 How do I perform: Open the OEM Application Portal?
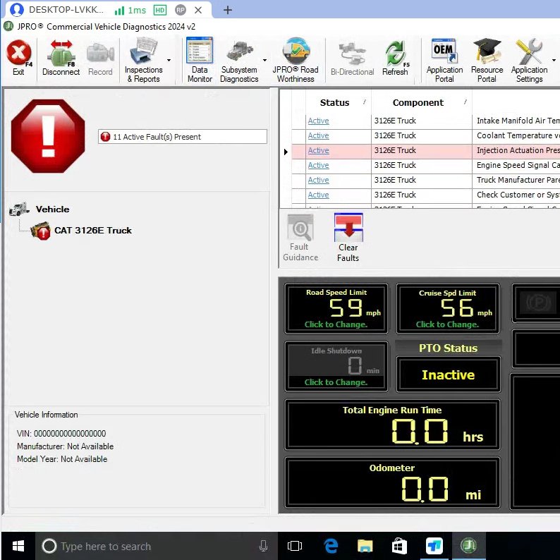coord(444,60)
